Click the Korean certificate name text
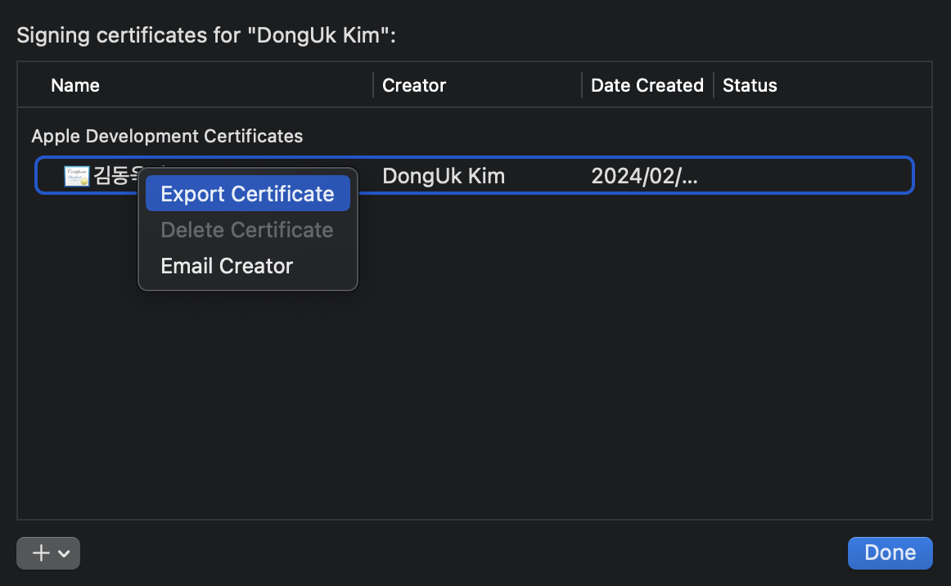The image size is (951, 586). pos(116,176)
